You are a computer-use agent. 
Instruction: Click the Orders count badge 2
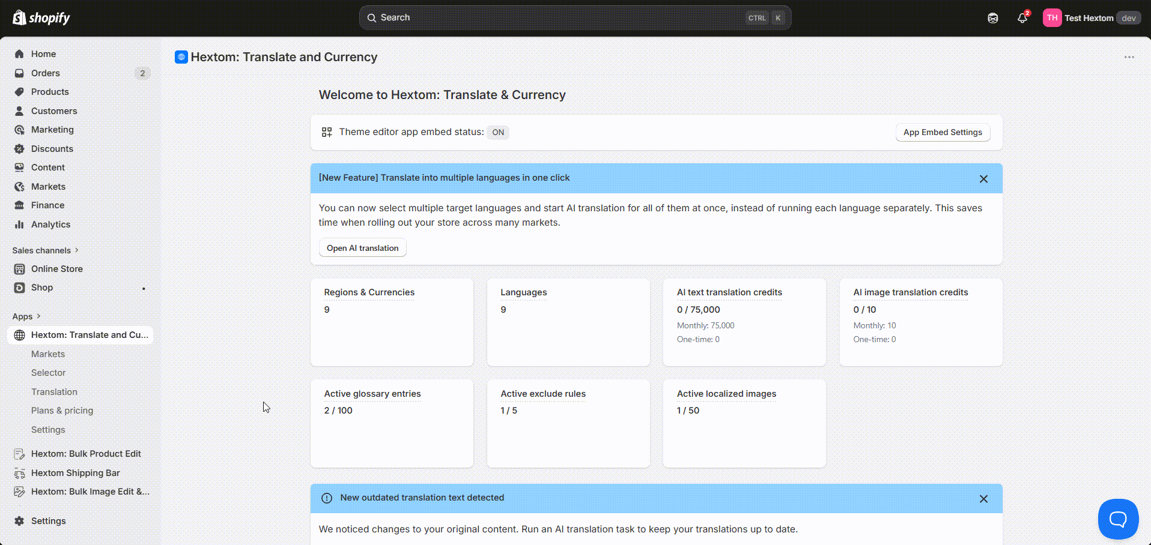142,73
